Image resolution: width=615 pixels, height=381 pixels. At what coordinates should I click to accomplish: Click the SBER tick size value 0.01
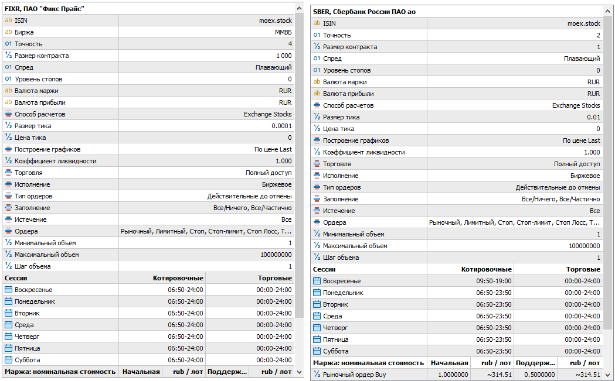593,116
